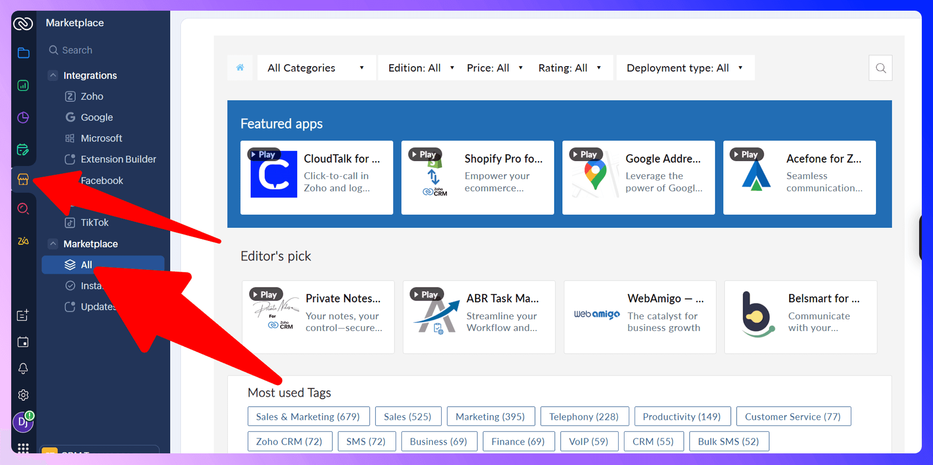Image resolution: width=933 pixels, height=465 pixels.
Task: Open the Deployment type: All dropdown
Action: tap(685, 68)
